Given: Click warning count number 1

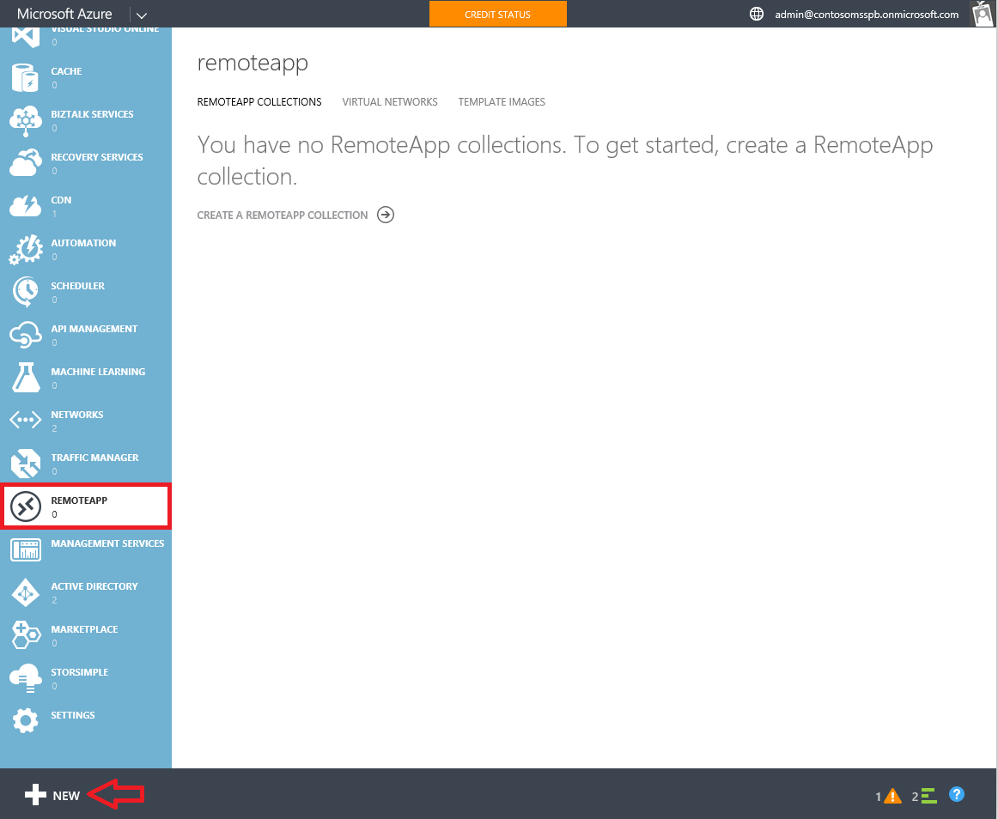Looking at the screenshot, I should point(879,796).
